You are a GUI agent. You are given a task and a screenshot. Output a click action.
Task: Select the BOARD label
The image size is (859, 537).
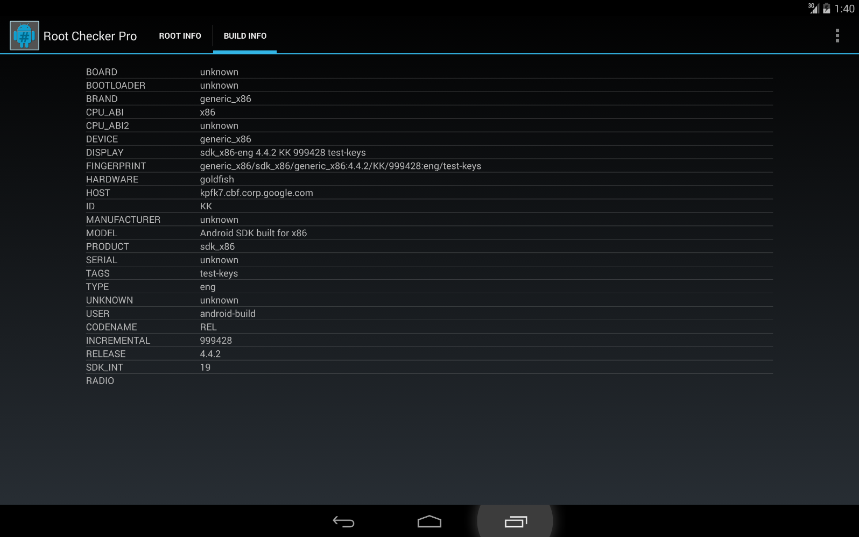(x=102, y=72)
